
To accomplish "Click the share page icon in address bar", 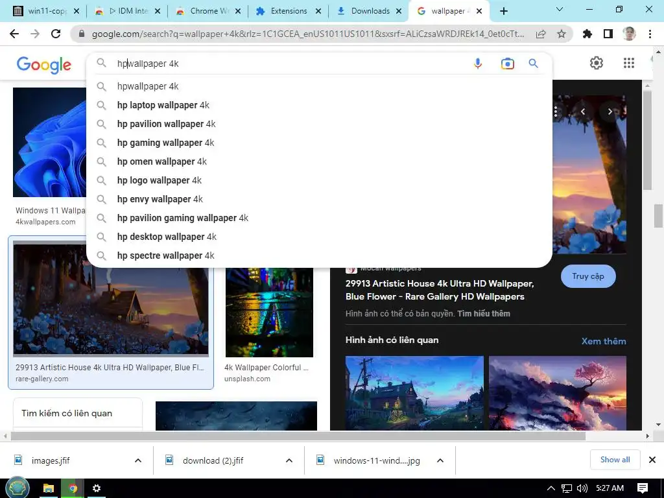I will coord(541,34).
